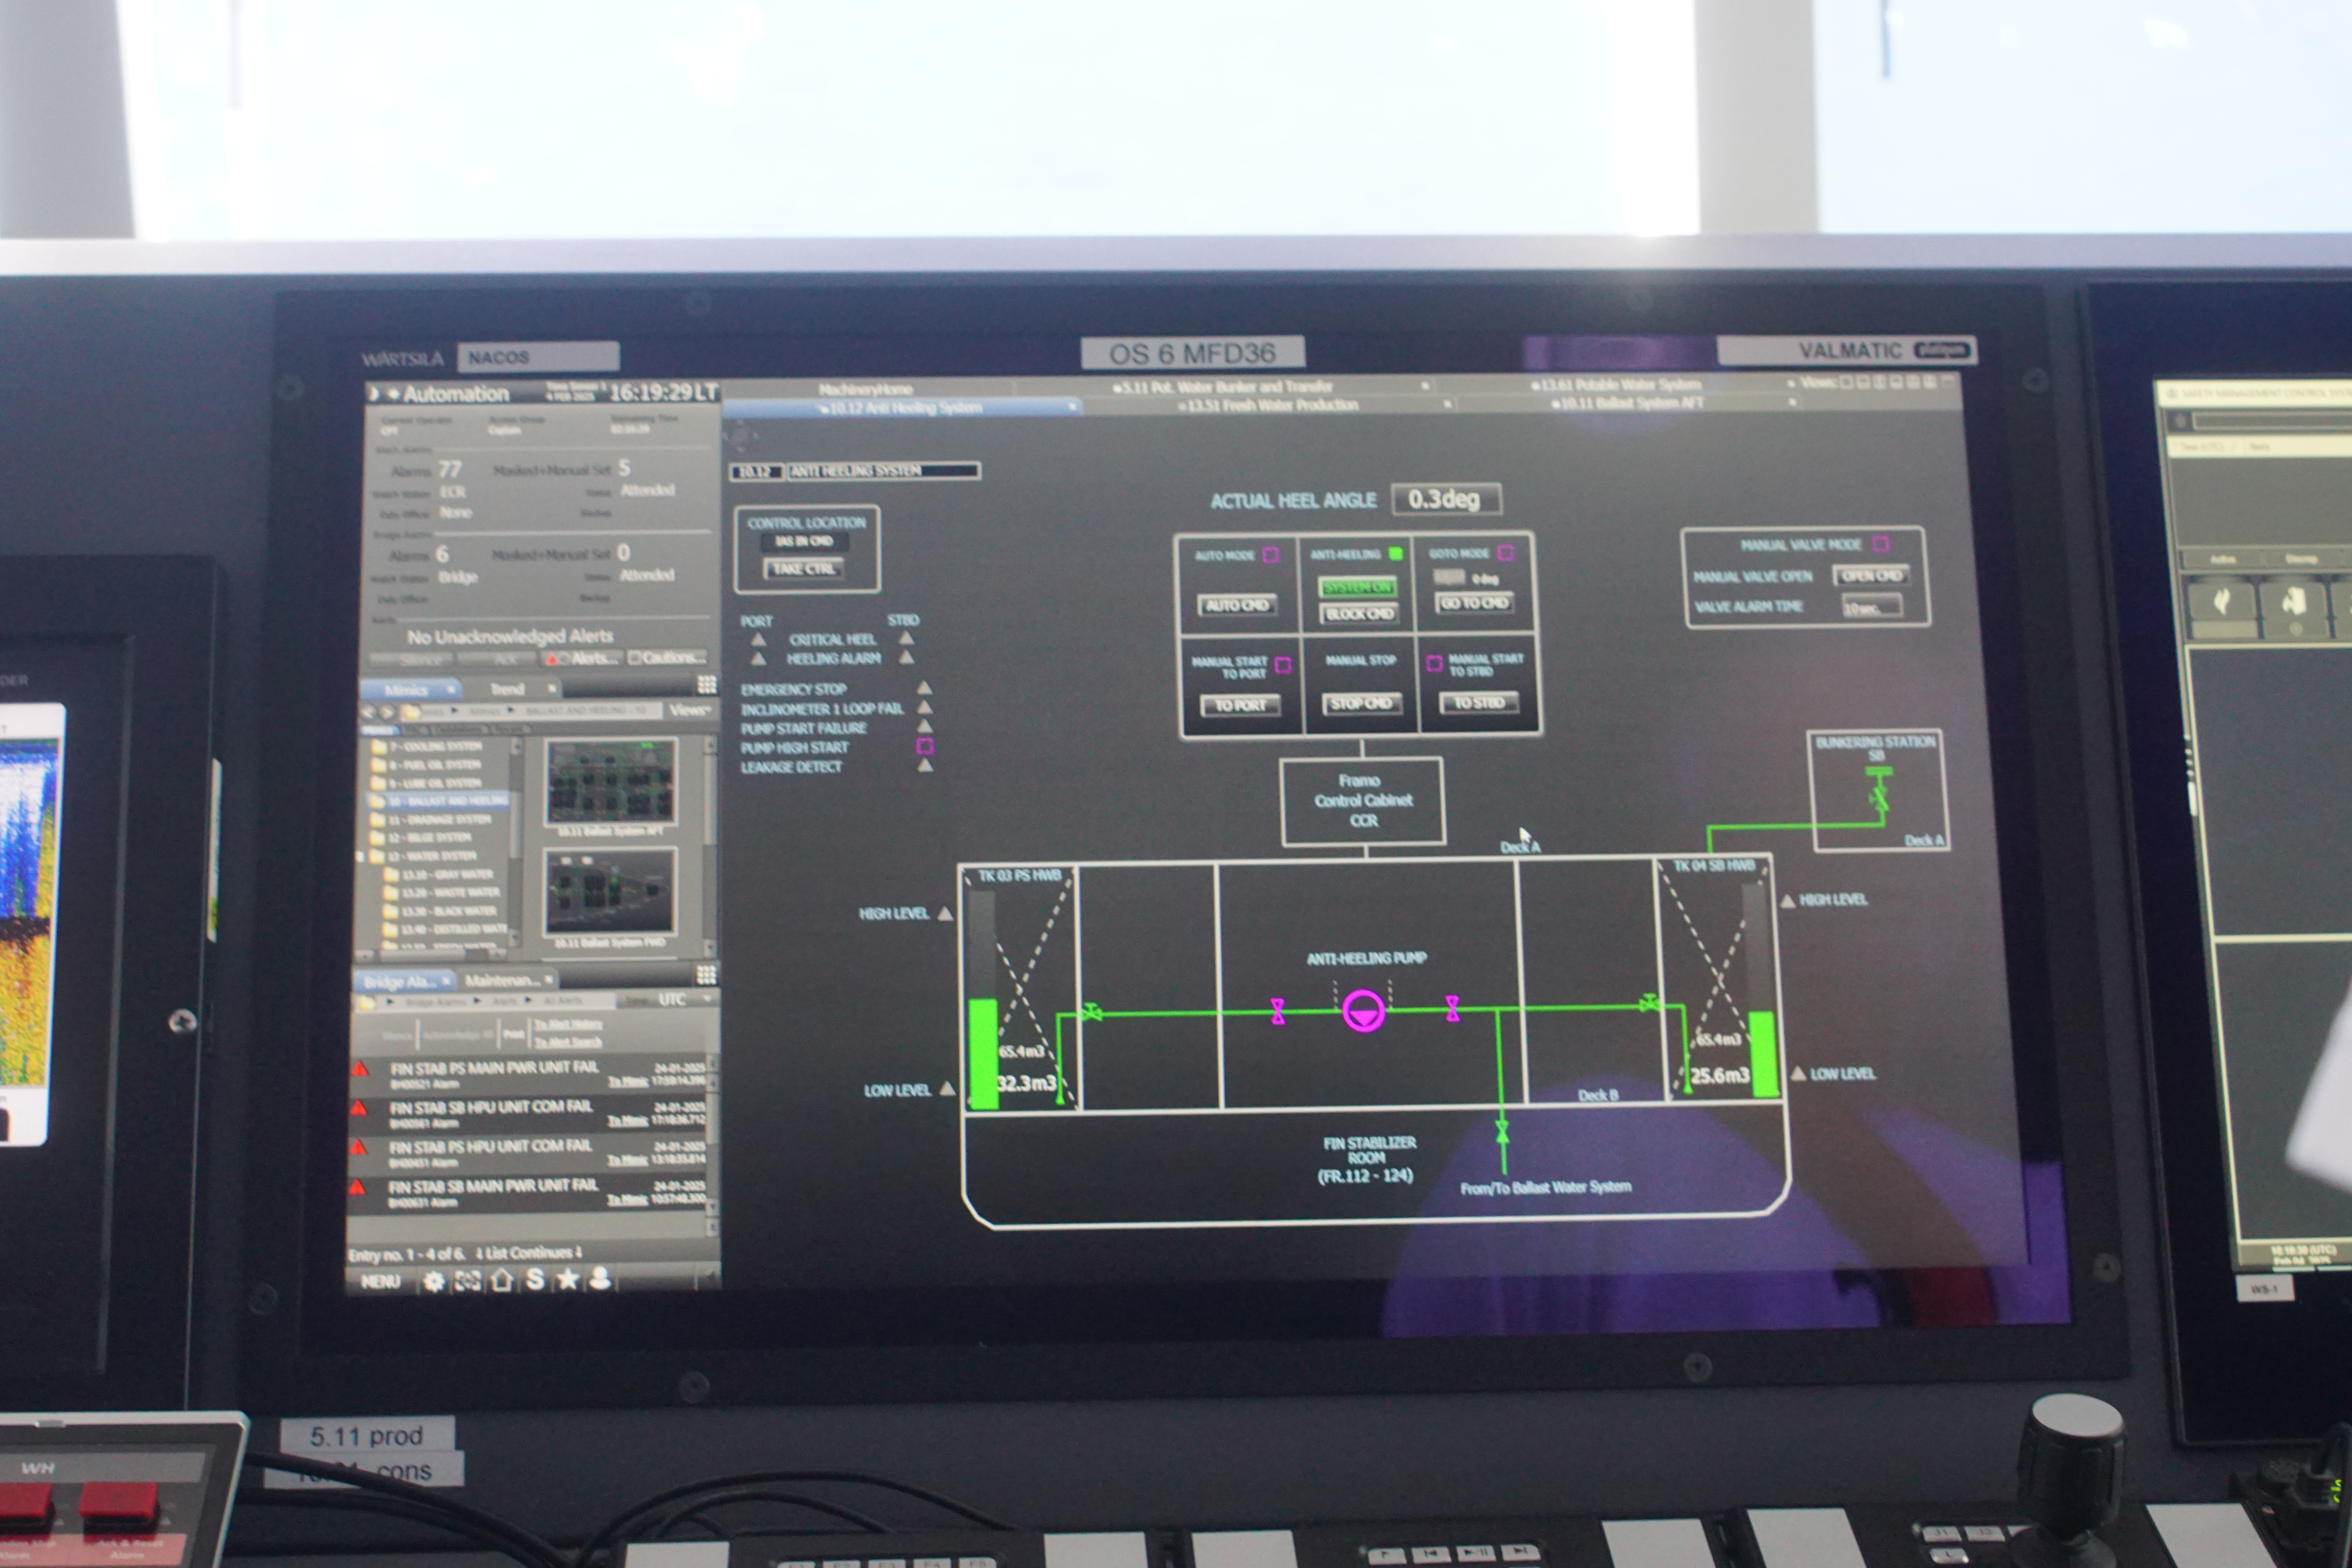This screenshot has width=2352, height=1568.
Task: Click the user profile icon in bottom toolbar
Action: 600,1278
